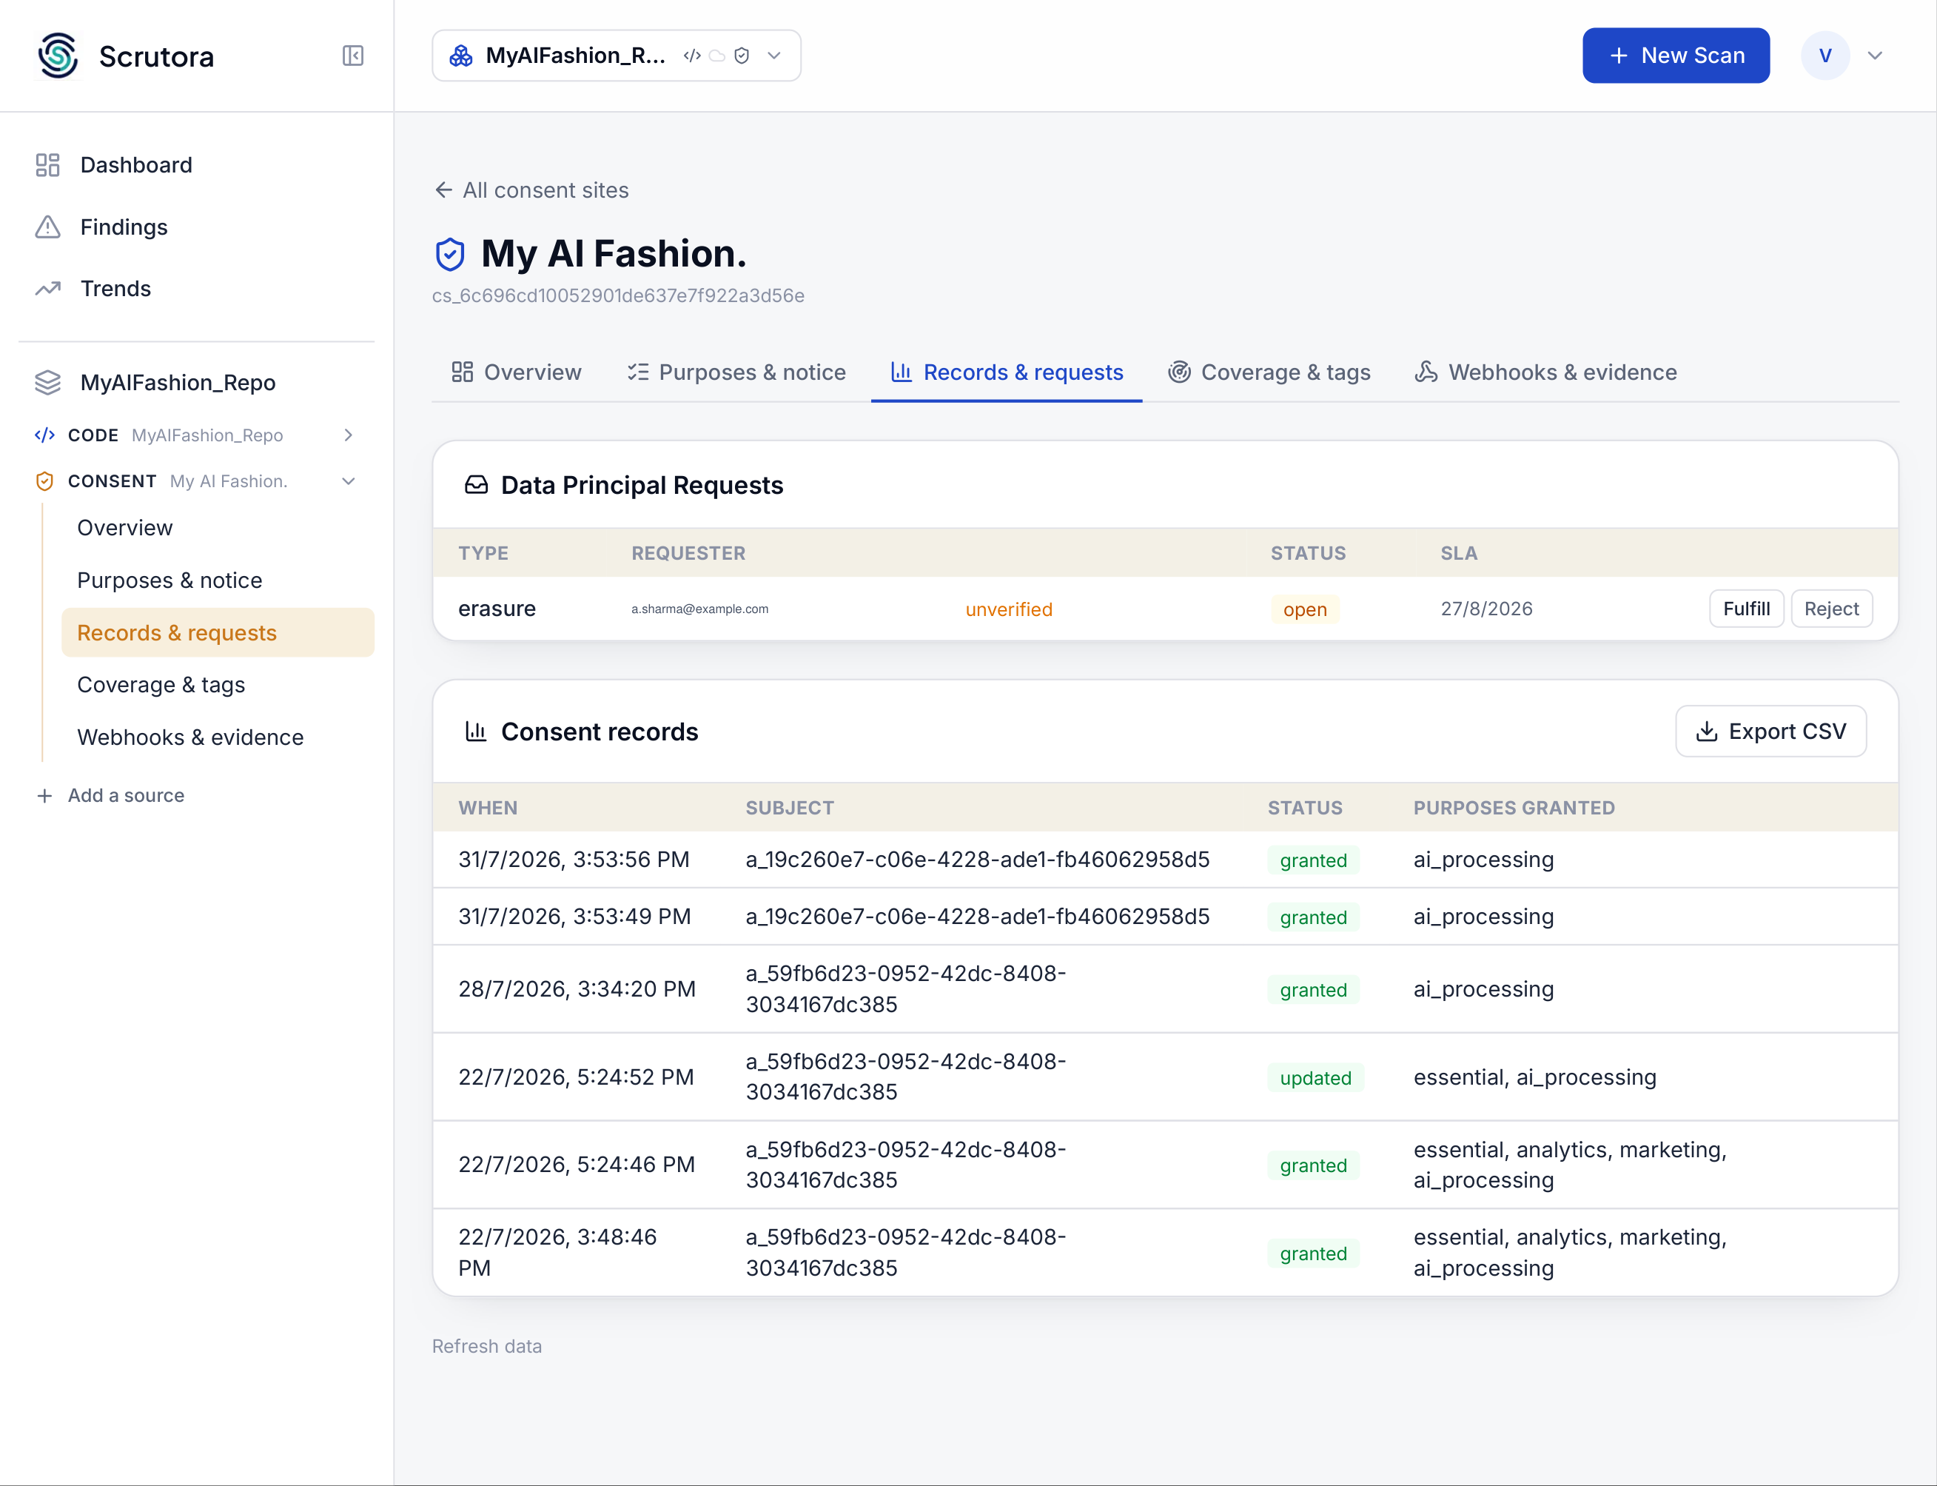Fulfill the erasure request
1937x1486 pixels.
tap(1746, 609)
